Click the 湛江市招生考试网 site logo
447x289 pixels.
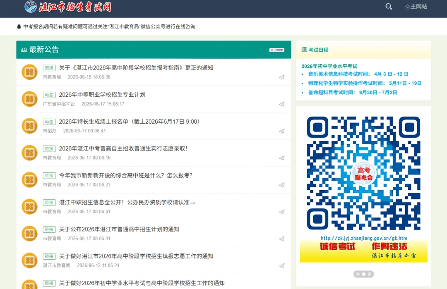click(68, 7)
